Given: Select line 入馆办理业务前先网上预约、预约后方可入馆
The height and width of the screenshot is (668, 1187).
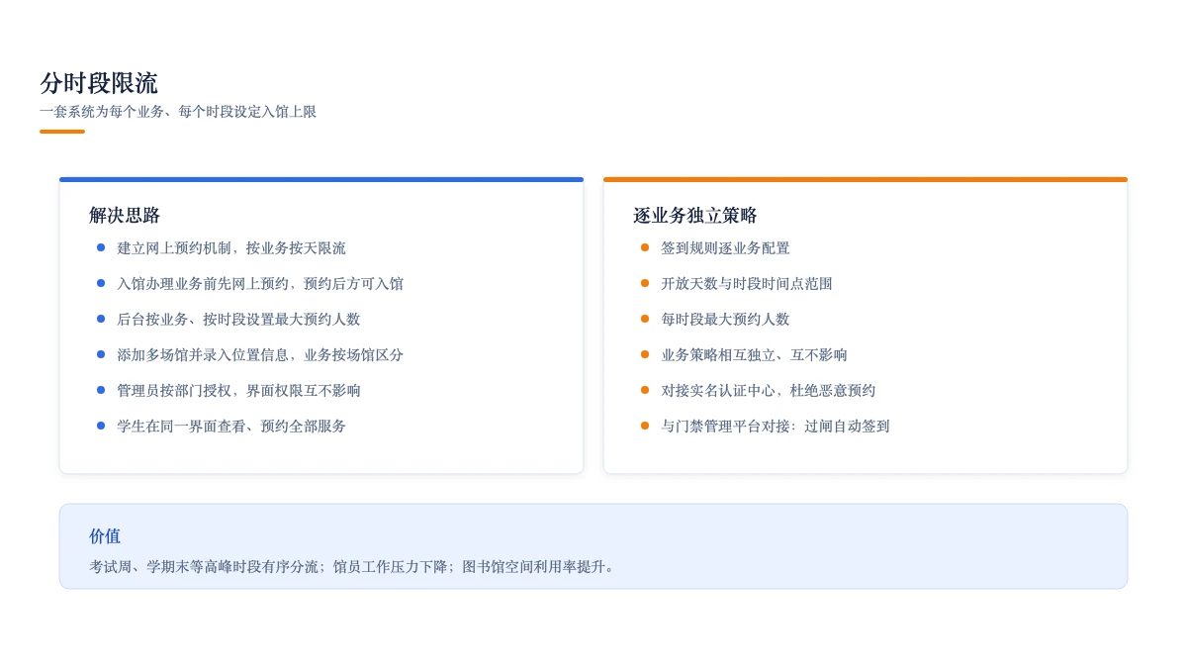Looking at the screenshot, I should coord(260,284).
